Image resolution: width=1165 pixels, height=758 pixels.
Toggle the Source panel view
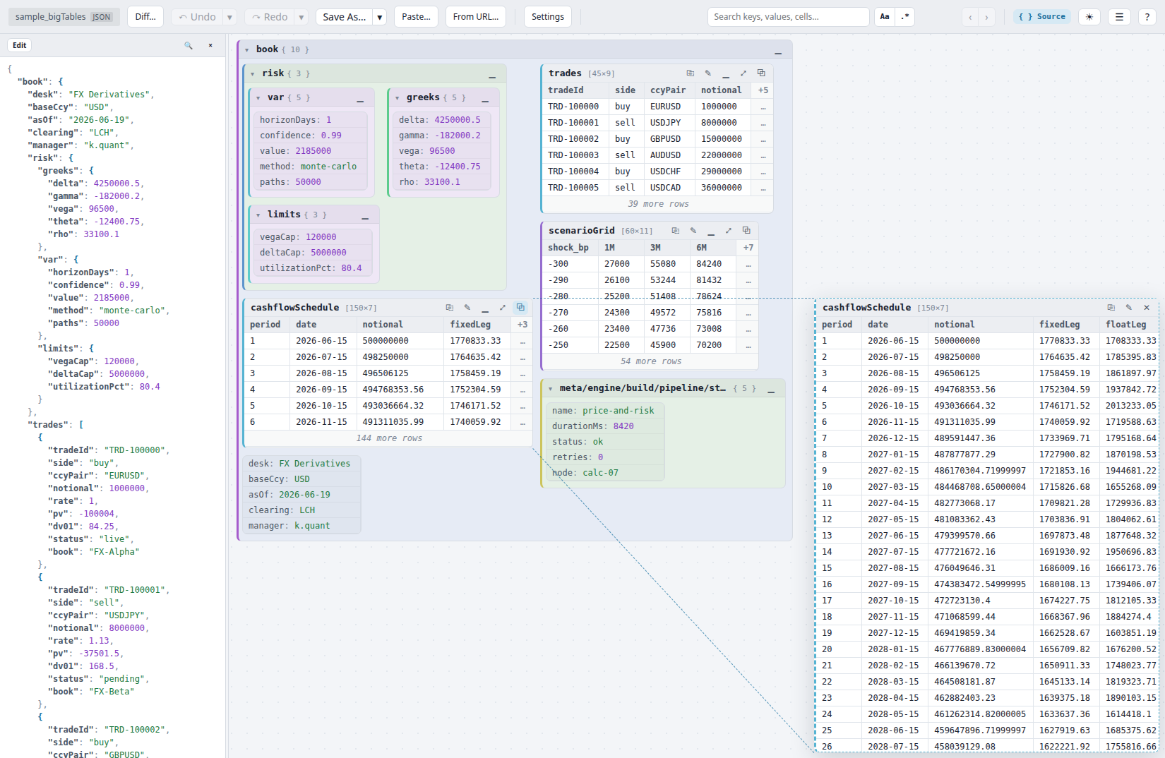[x=1041, y=17]
